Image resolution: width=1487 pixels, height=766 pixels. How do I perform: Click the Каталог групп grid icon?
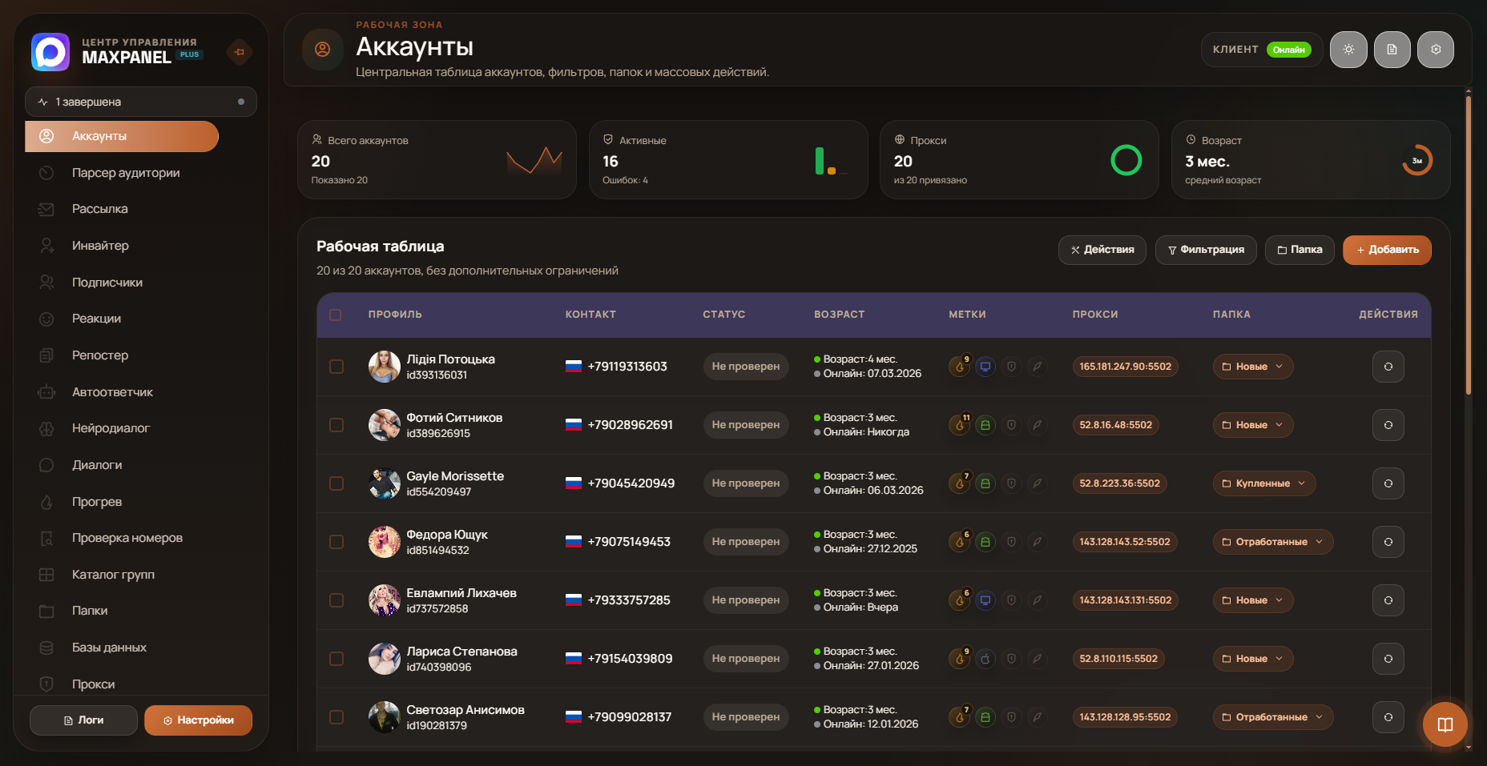click(x=46, y=575)
